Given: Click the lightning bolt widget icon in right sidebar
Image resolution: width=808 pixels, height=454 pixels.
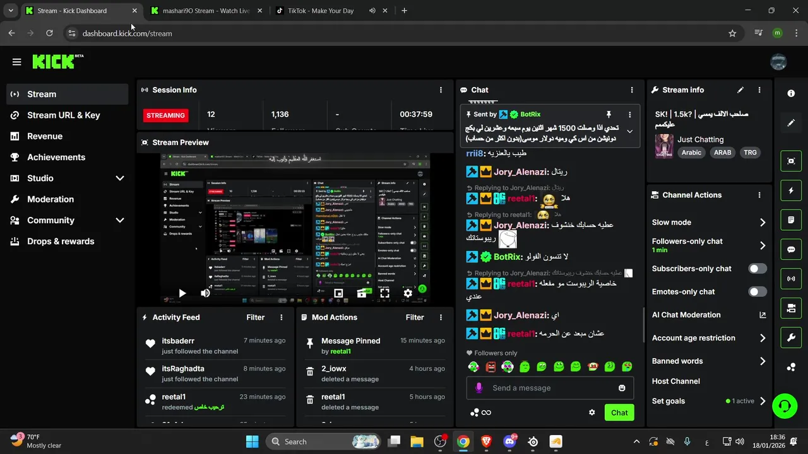Looking at the screenshot, I should (x=791, y=190).
